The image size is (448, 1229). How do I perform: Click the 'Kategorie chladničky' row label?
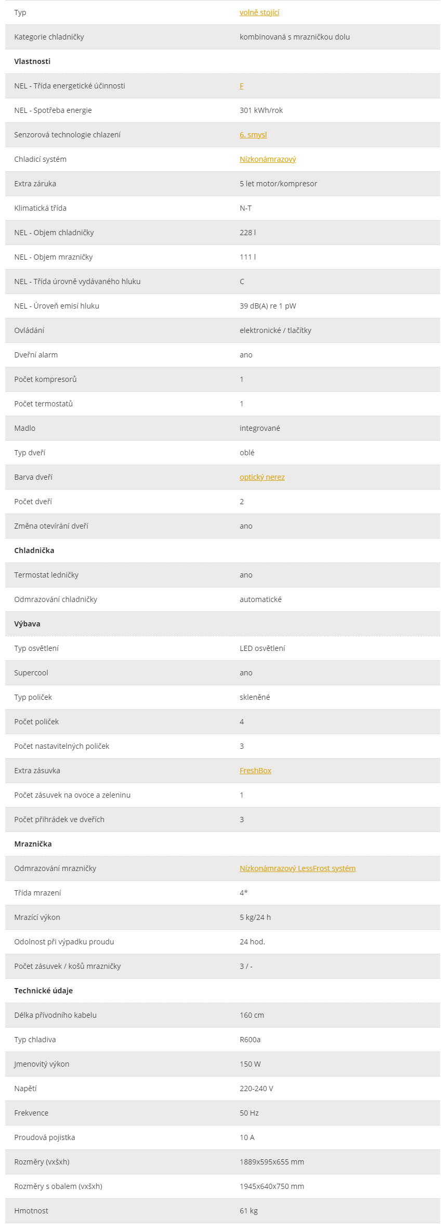(x=49, y=37)
